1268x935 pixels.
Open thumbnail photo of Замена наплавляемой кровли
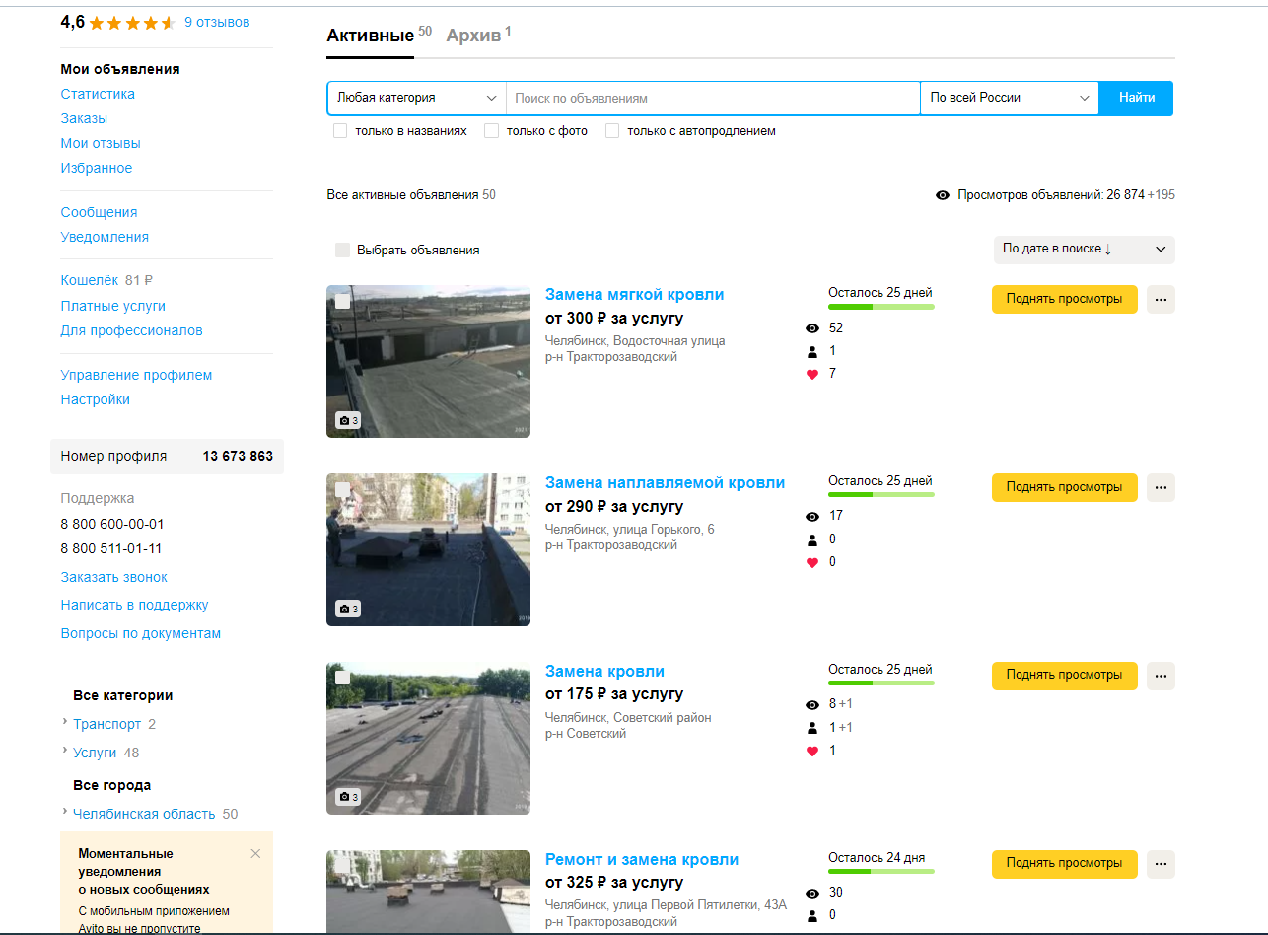click(428, 550)
